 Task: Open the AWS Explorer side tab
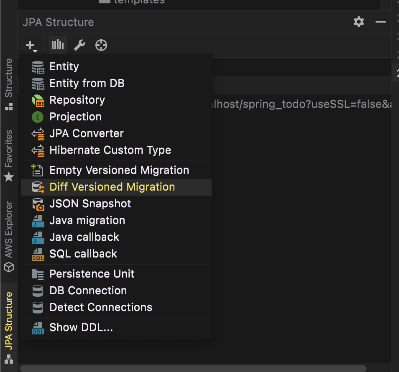coord(9,237)
